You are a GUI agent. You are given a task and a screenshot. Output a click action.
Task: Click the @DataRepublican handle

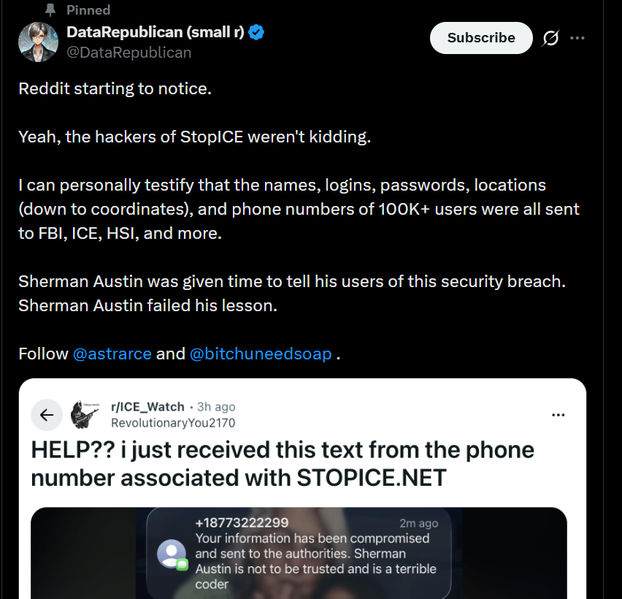(x=128, y=52)
